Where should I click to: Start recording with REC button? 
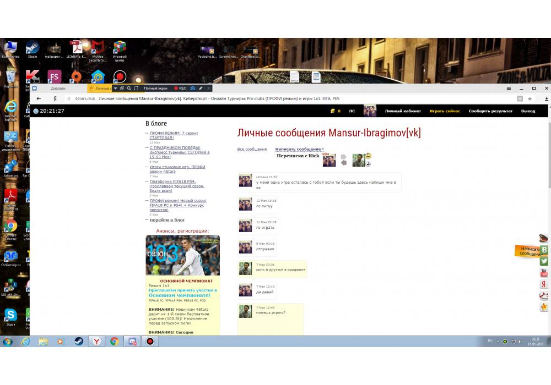pyautogui.click(x=181, y=89)
